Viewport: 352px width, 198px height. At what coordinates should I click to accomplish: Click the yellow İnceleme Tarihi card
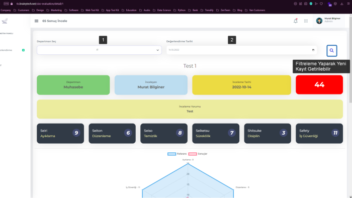pos(241,85)
